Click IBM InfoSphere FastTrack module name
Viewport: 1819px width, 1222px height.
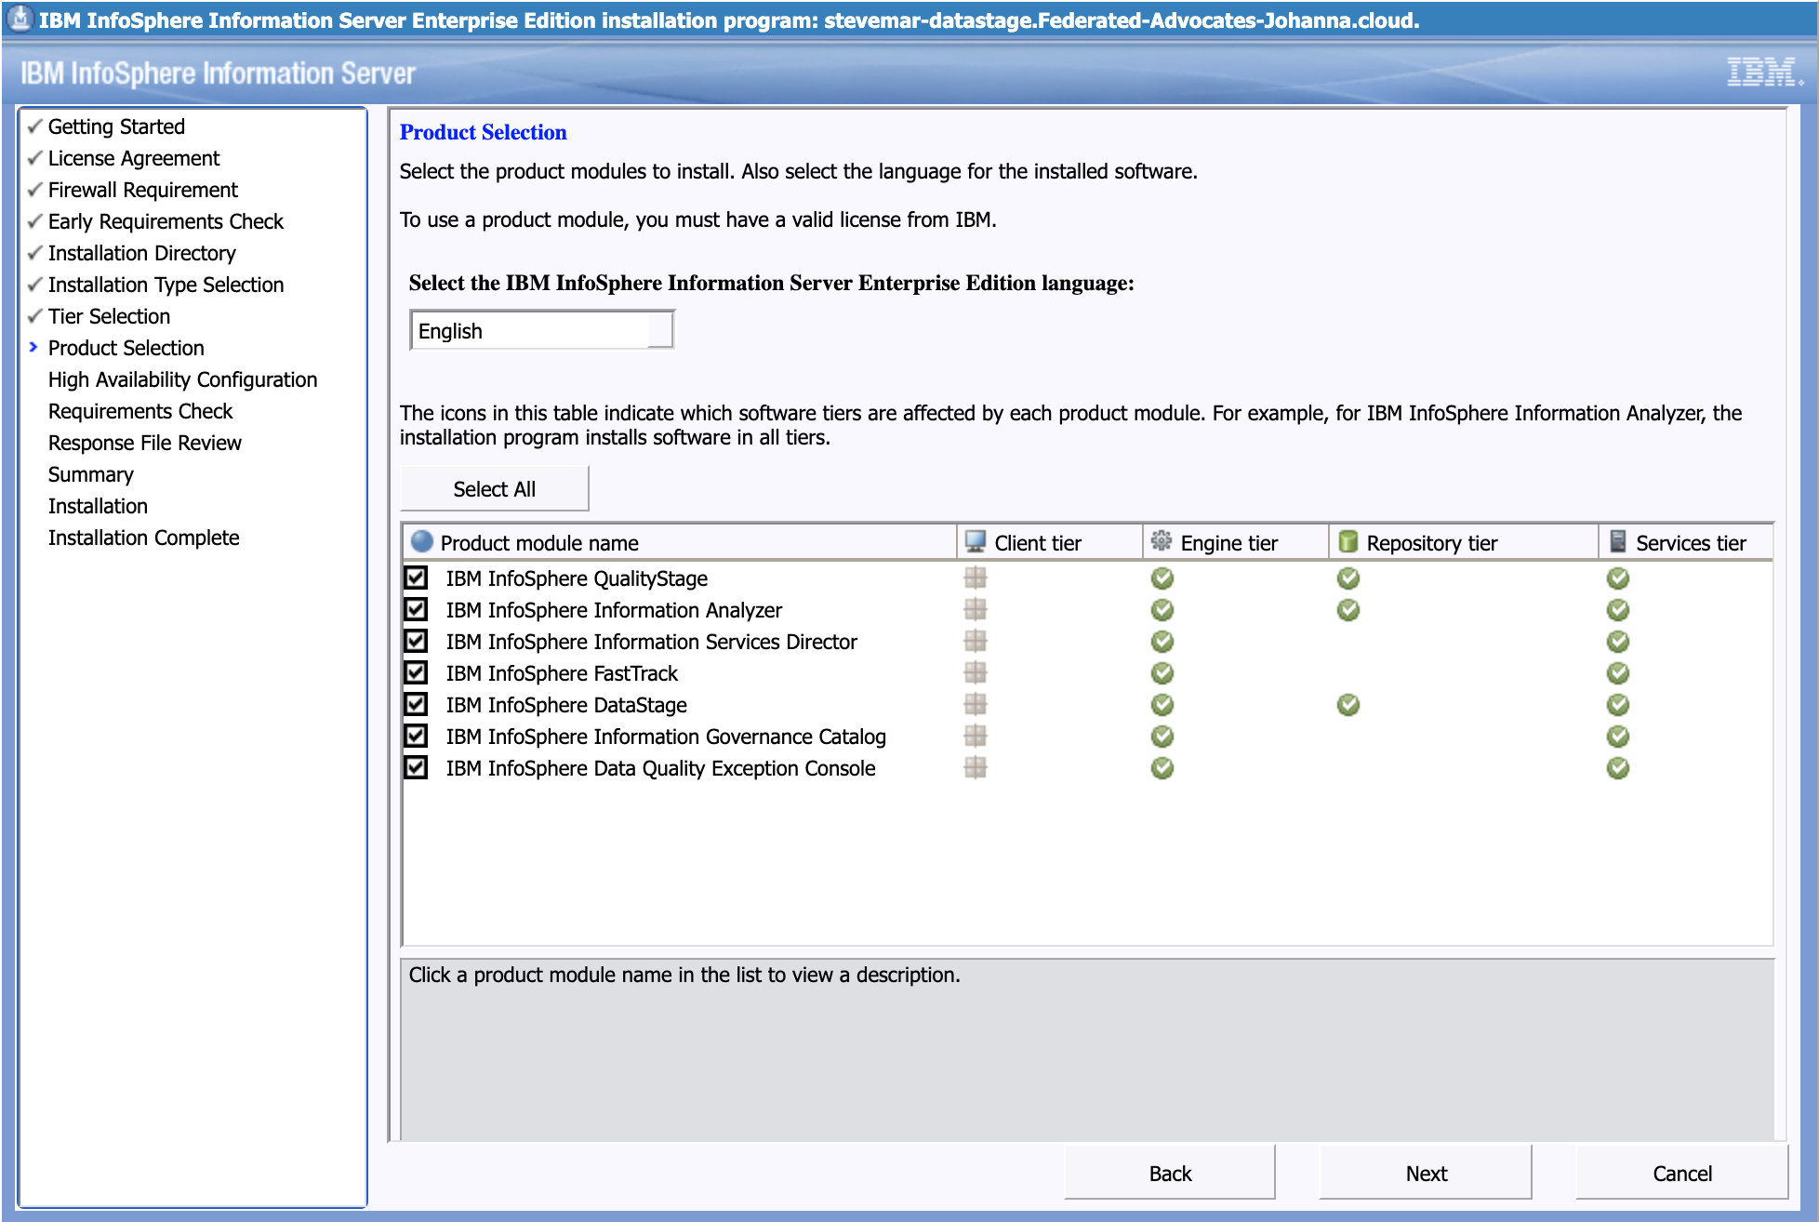pos(562,673)
